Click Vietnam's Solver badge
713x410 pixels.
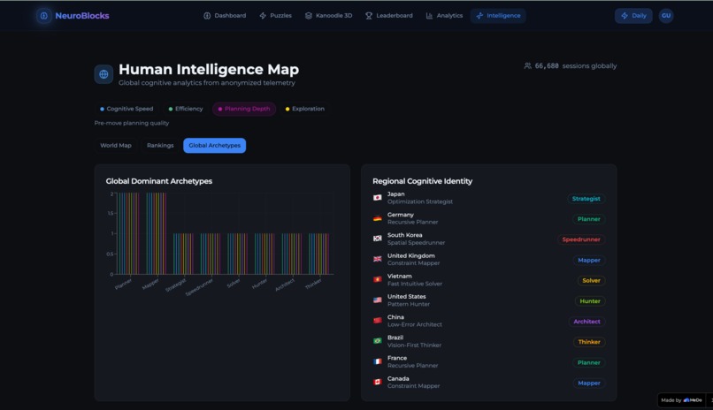click(x=591, y=281)
